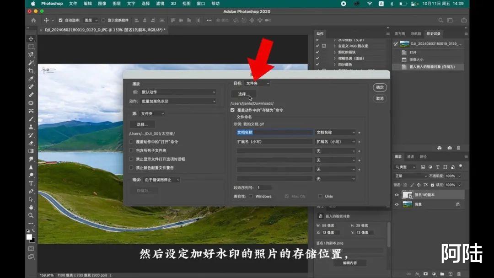Switch to the 通道 (Channels) tab

tap(410, 157)
